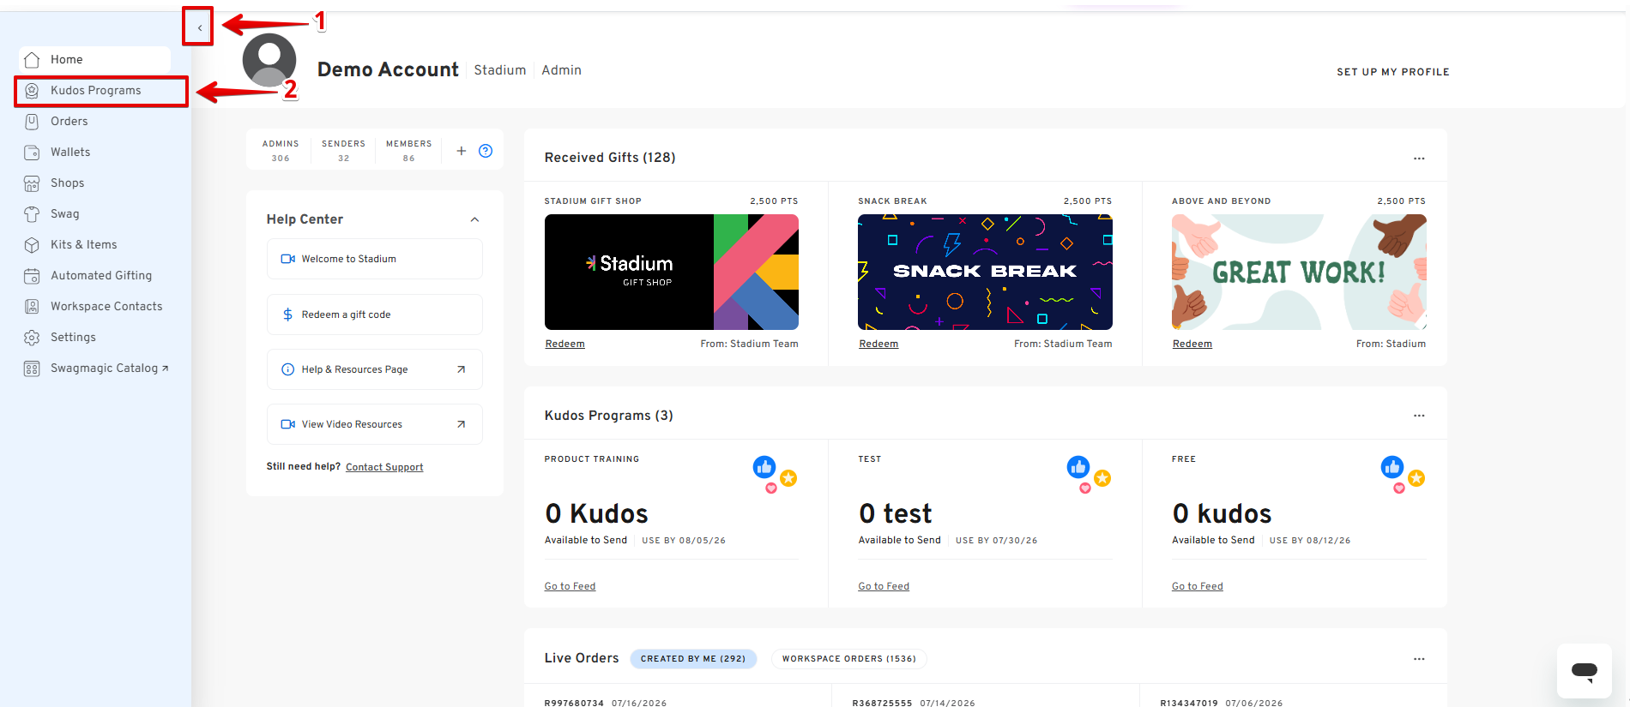1630x707 pixels.
Task: Collapse the Help Center panel
Action: click(x=474, y=219)
